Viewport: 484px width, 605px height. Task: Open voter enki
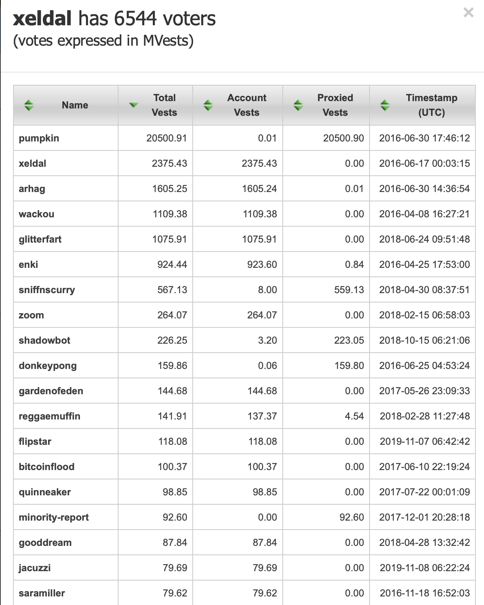28,265
